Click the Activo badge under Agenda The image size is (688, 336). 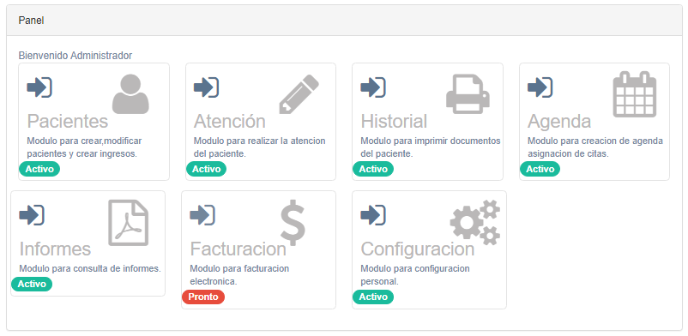click(540, 169)
